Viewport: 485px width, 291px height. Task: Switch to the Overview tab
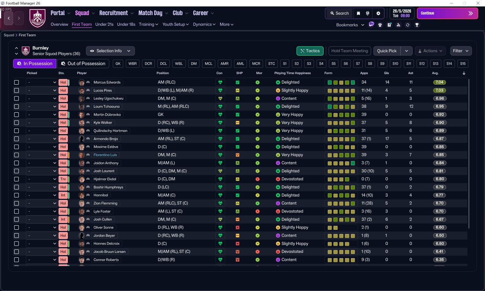(x=59, y=25)
